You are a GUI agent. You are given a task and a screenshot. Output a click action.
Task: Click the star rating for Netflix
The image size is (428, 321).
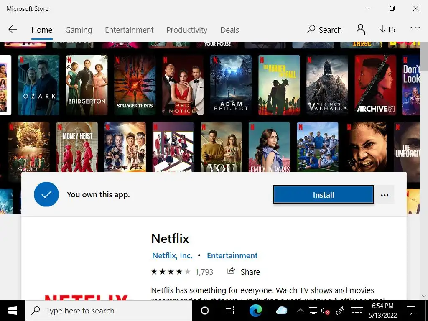click(x=171, y=272)
